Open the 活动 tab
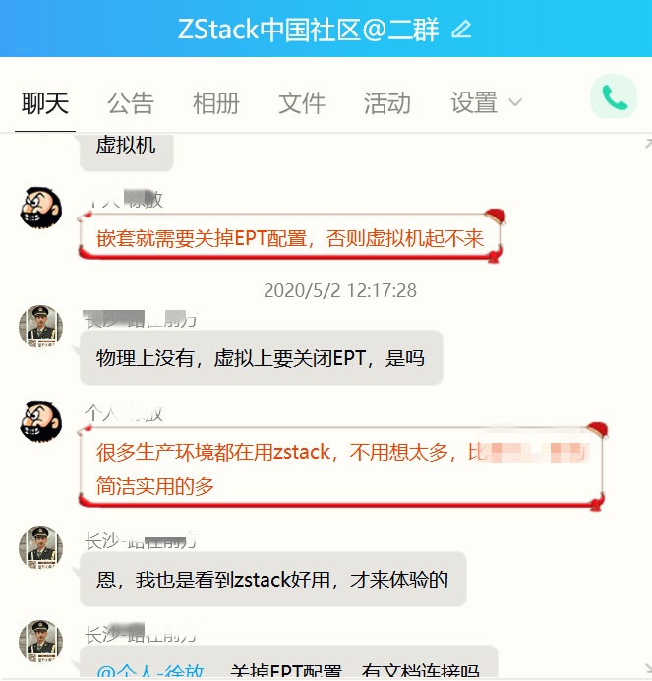Screen dimensions: 652x681 pyautogui.click(x=387, y=103)
